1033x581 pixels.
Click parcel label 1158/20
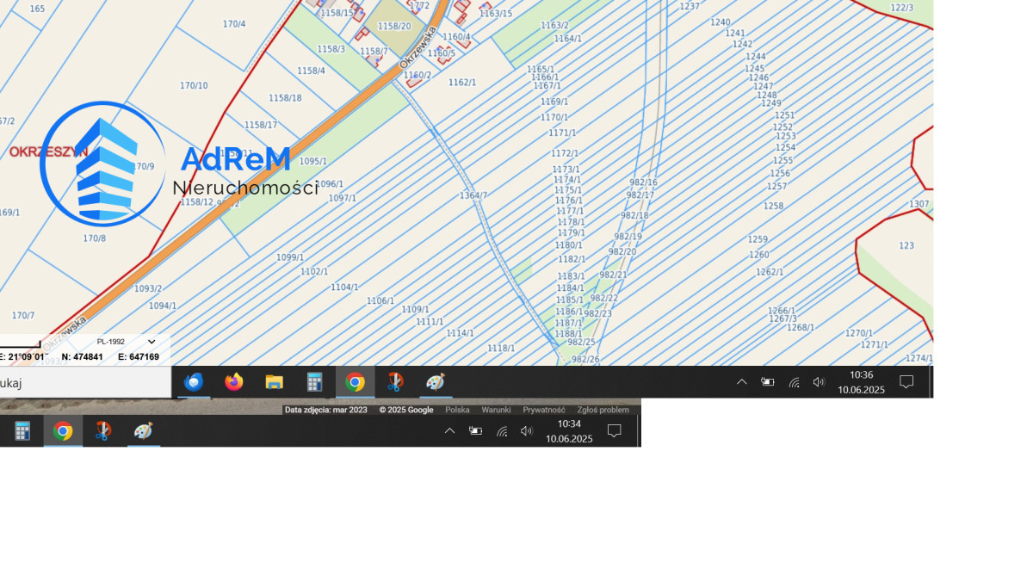pos(394,26)
